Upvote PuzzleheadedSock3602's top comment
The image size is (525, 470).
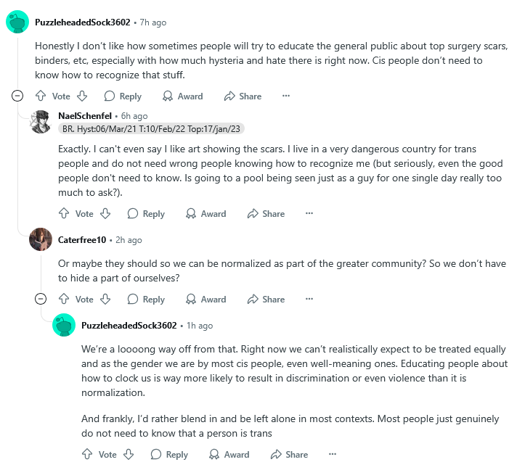coord(41,96)
